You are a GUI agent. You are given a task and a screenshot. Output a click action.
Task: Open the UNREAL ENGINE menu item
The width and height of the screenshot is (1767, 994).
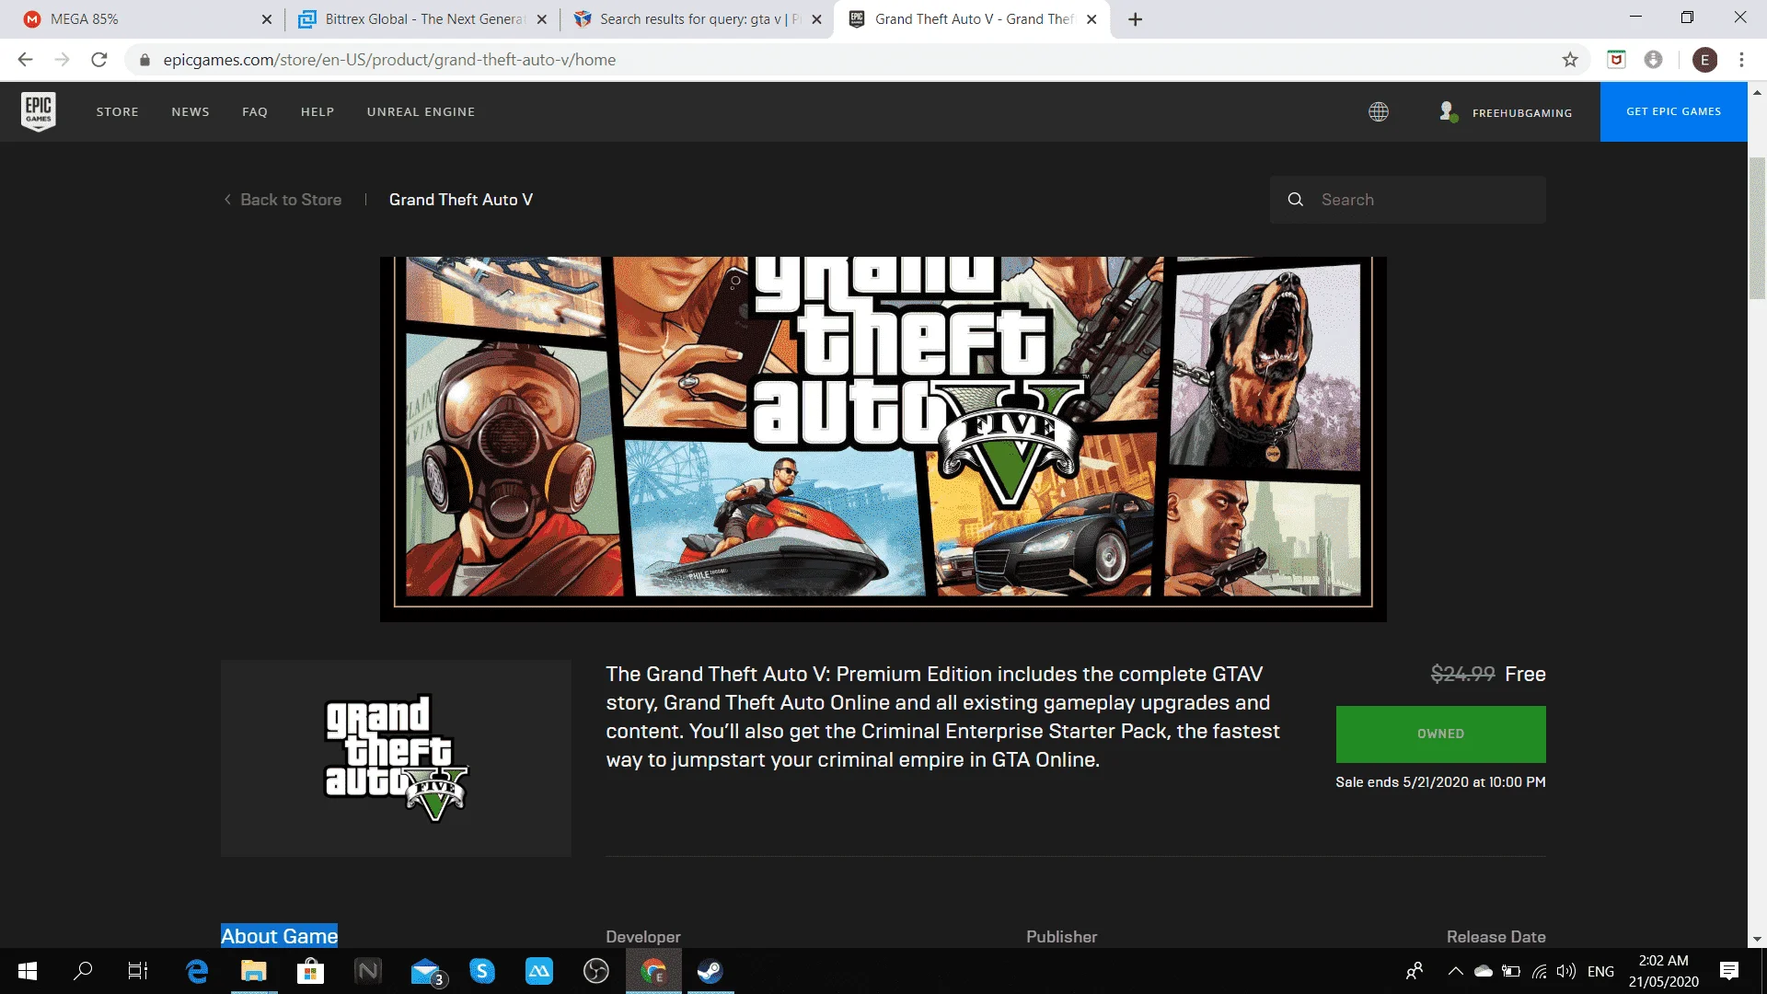coord(422,112)
